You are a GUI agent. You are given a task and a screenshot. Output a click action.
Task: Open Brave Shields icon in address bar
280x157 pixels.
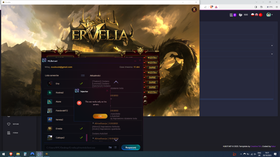coord(211,7)
